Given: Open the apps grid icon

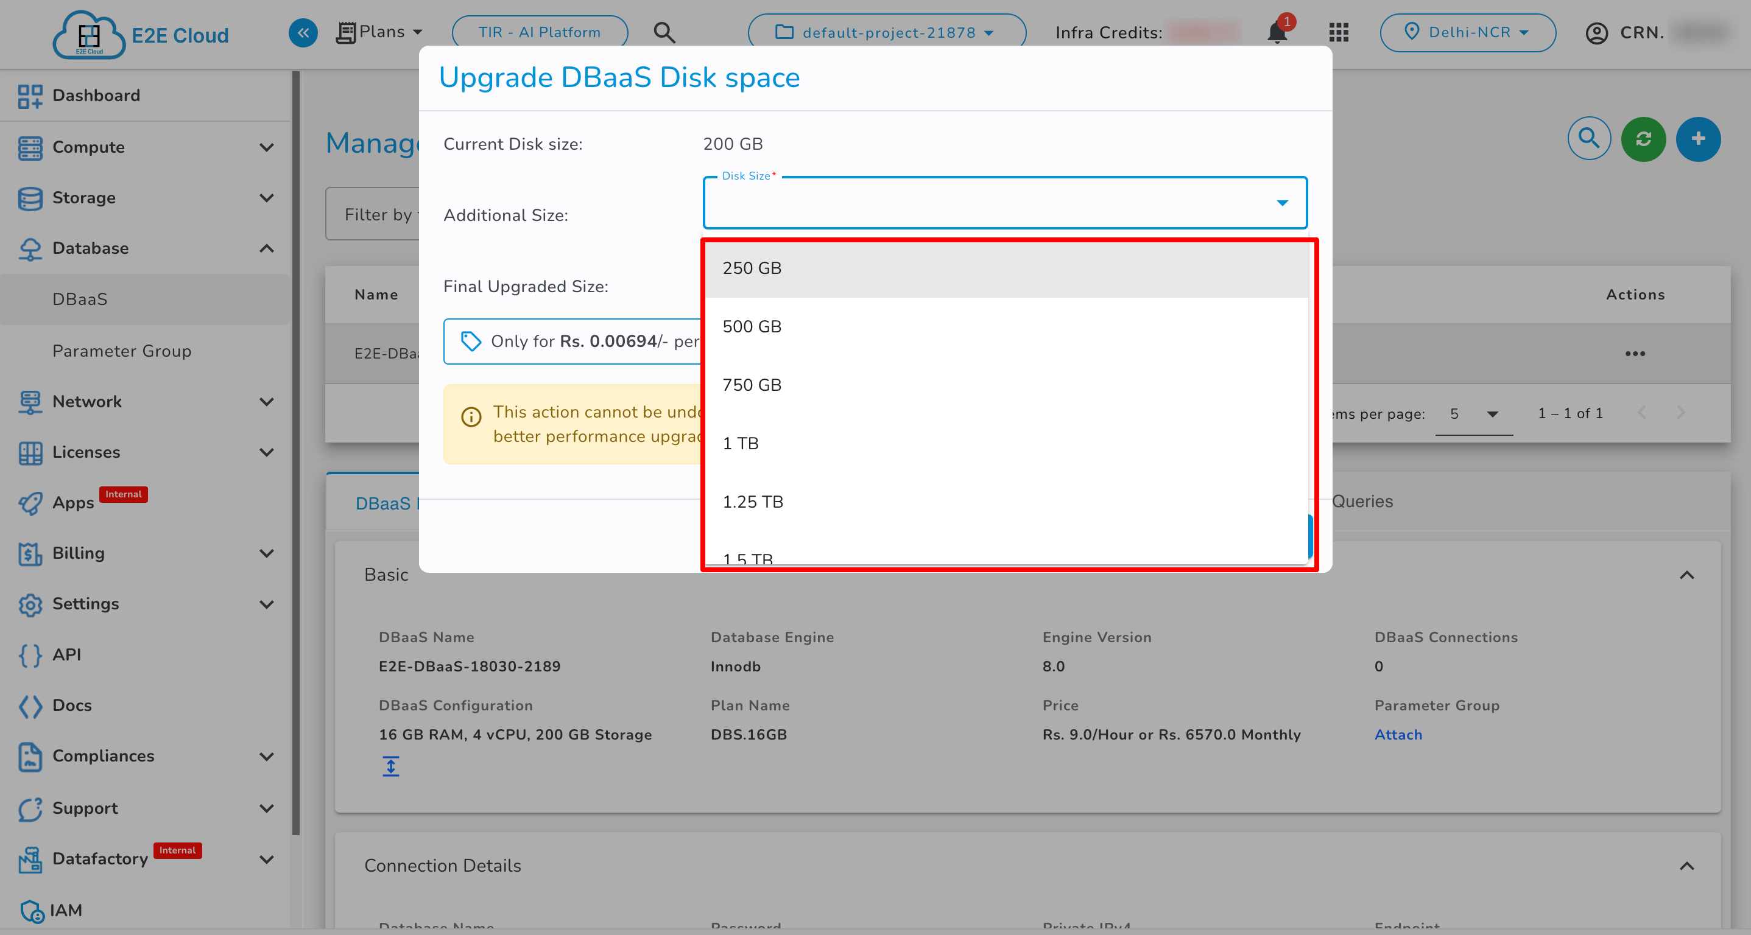Looking at the screenshot, I should [x=1339, y=33].
